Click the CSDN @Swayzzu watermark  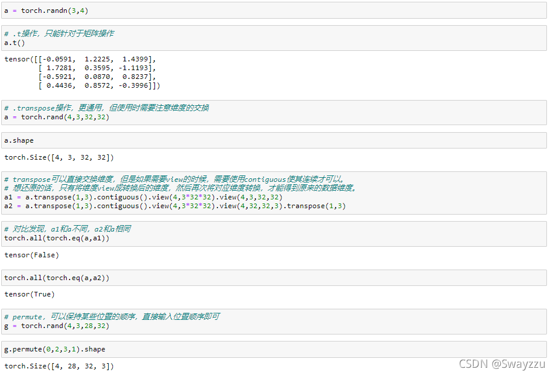502,364
